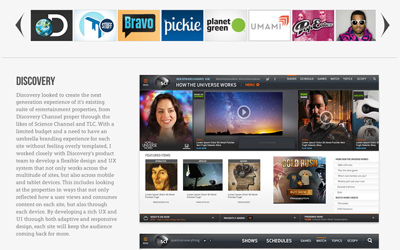Click the previous arrow of the logo carousel
The width and height of the screenshot is (400, 250).
coord(20,25)
